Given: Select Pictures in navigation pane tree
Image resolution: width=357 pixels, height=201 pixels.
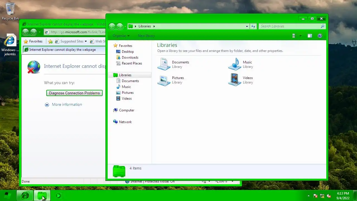Looking at the screenshot, I should (127, 93).
